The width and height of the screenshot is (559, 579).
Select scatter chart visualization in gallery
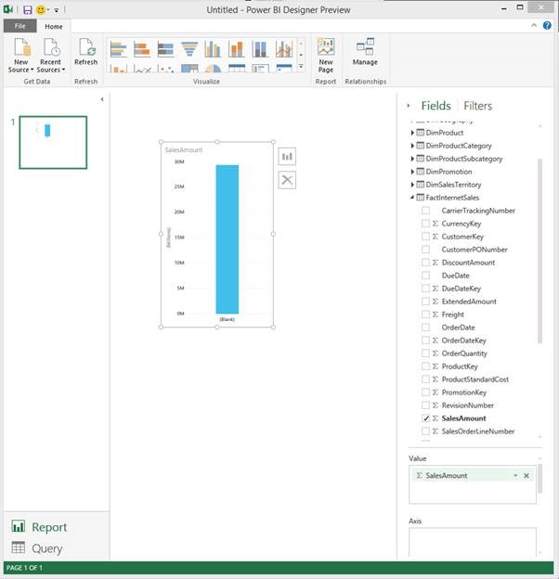165,68
